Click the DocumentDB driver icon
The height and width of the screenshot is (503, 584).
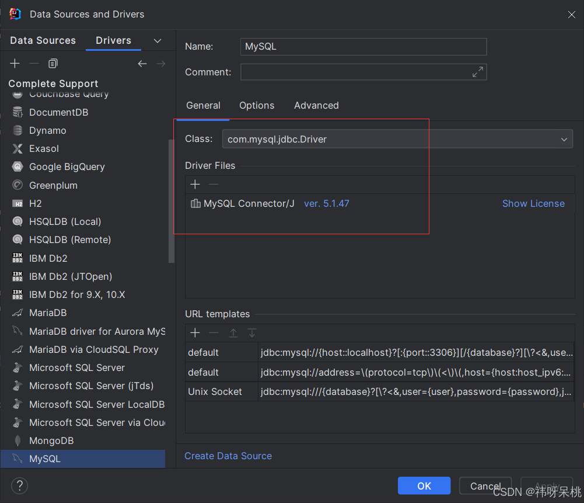pos(18,112)
